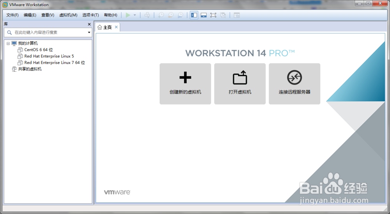The image size is (390, 214).
Task: Click the Send Ctrl+Alt+Del toolbar icon
Action: (x=147, y=15)
